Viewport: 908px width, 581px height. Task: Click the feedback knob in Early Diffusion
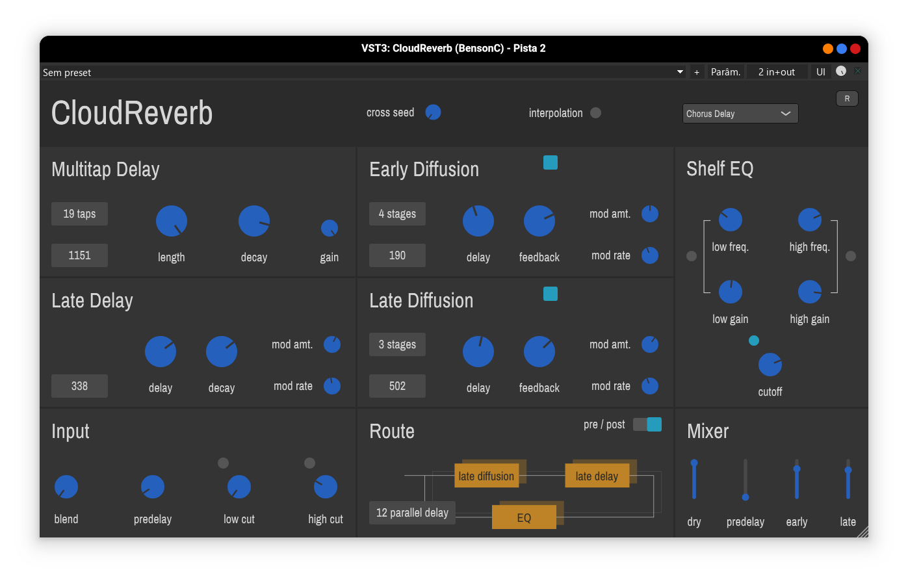(x=539, y=220)
